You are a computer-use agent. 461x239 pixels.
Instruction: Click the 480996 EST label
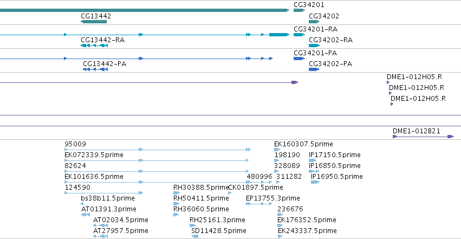tap(259, 177)
